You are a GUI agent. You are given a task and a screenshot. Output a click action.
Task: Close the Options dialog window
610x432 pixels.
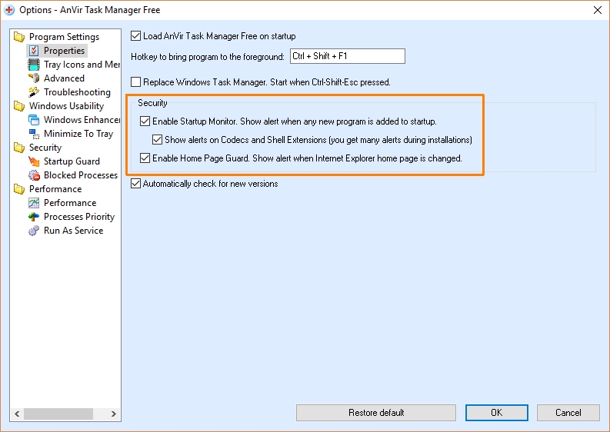[x=598, y=10]
